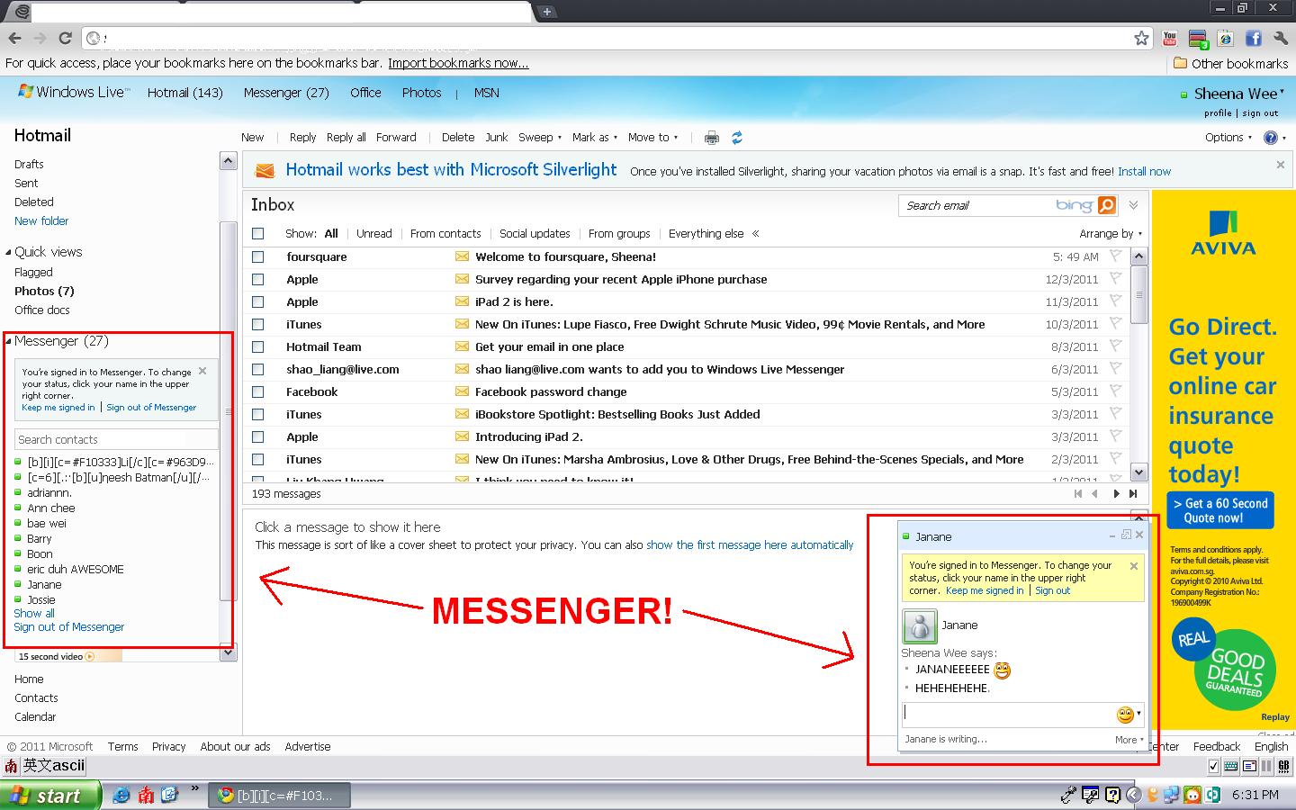Open the 'Arrange by' sort dropdown

pyautogui.click(x=1111, y=234)
